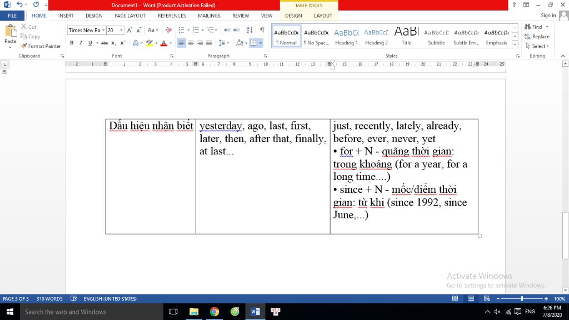Open proofing errors status icon
569x320 pixels.
tap(74, 298)
